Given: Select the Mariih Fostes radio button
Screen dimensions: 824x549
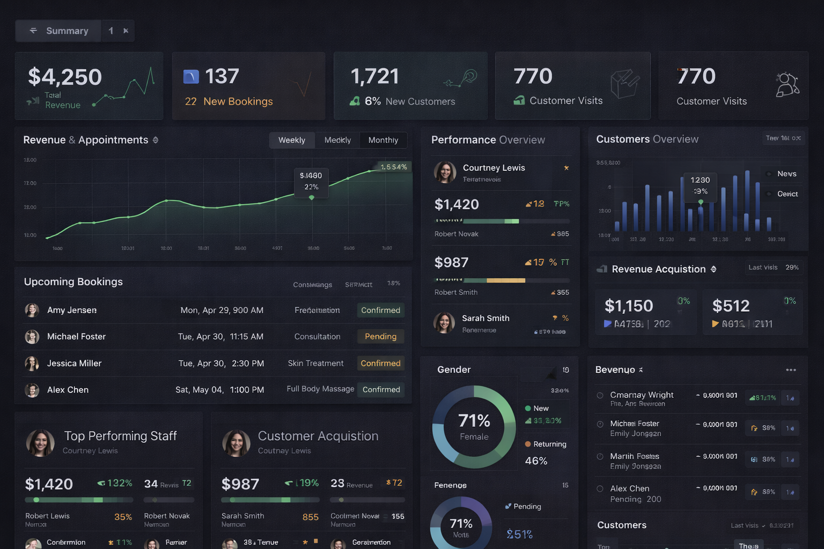Looking at the screenshot, I should [x=600, y=457].
